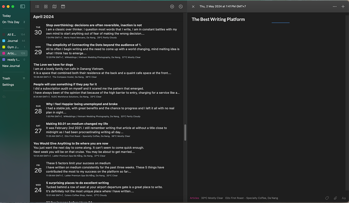Click 'The Compass Hostel, Da Nang' metadata line

pos(65,77)
